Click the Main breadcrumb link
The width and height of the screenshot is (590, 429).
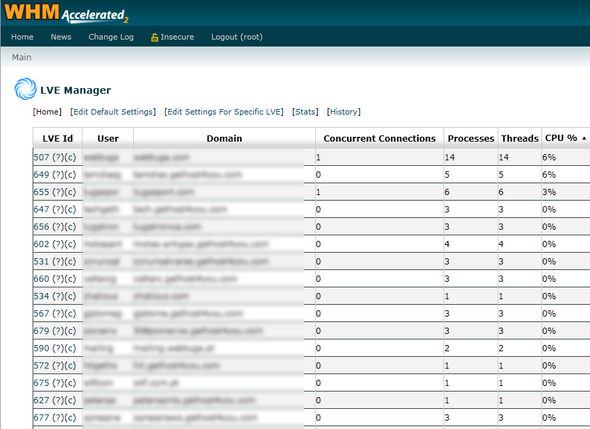click(x=22, y=57)
